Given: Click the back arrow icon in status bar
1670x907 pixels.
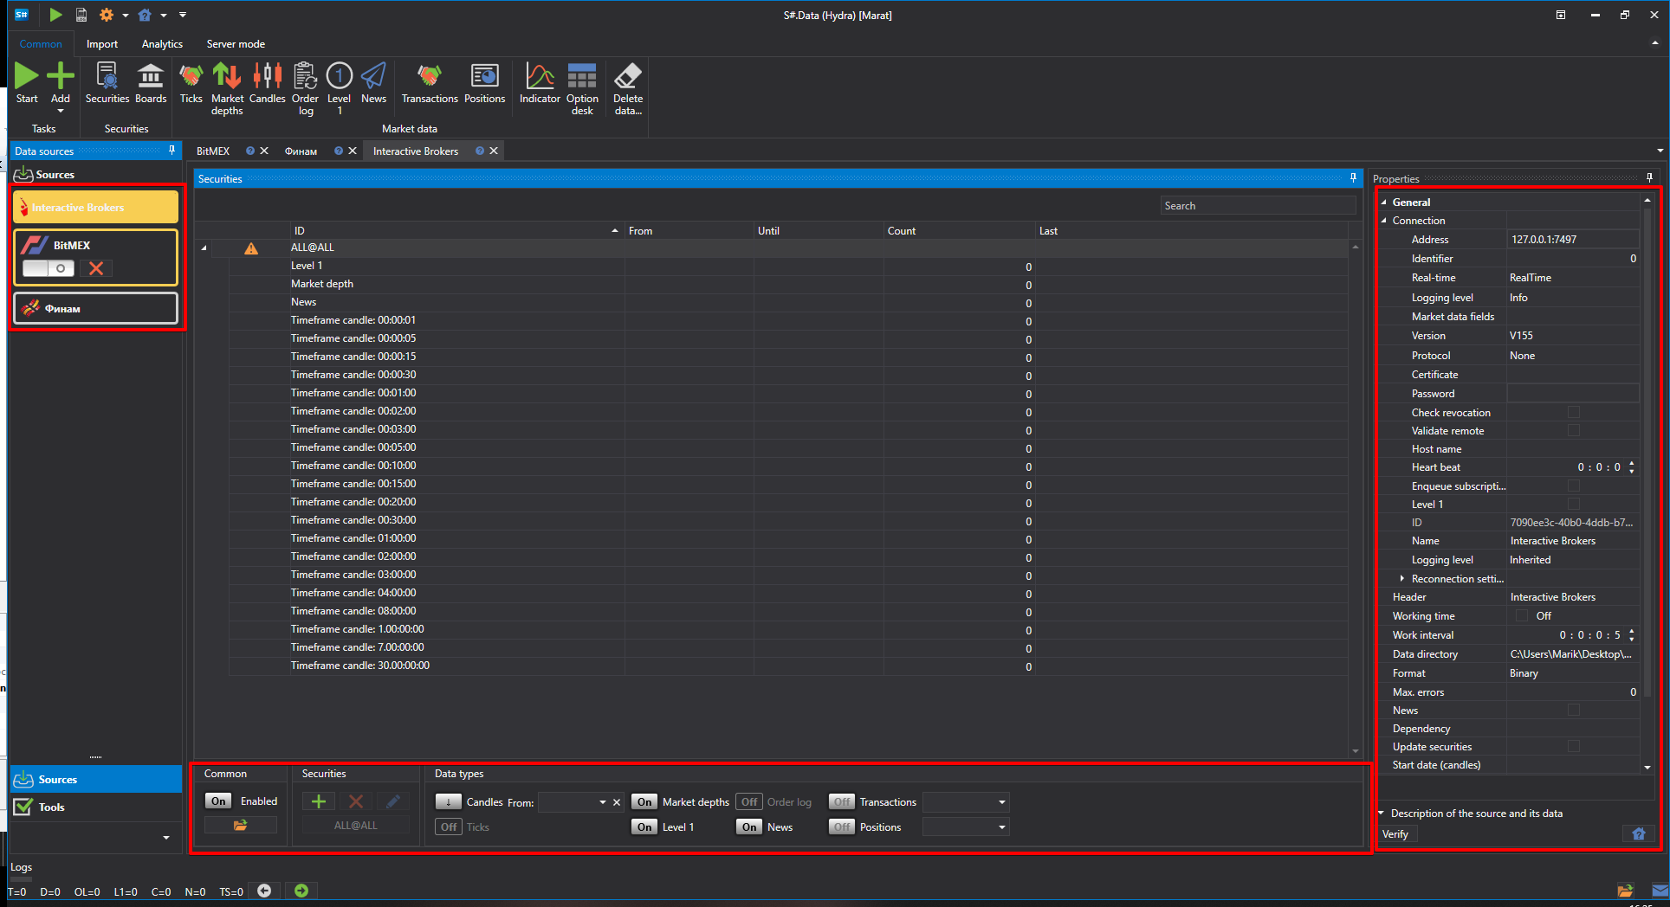Looking at the screenshot, I should [264, 891].
